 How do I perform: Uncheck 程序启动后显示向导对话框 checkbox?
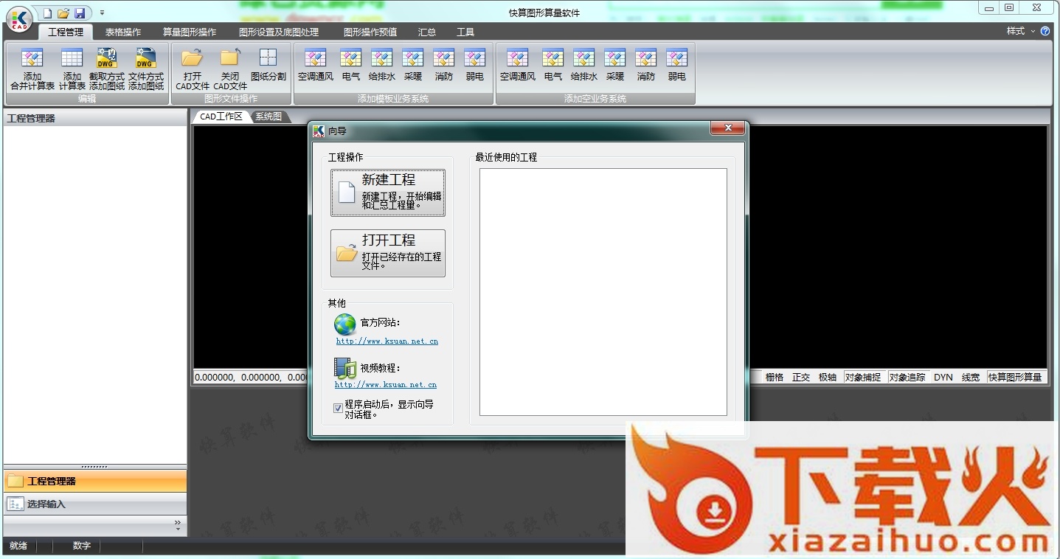click(x=338, y=408)
